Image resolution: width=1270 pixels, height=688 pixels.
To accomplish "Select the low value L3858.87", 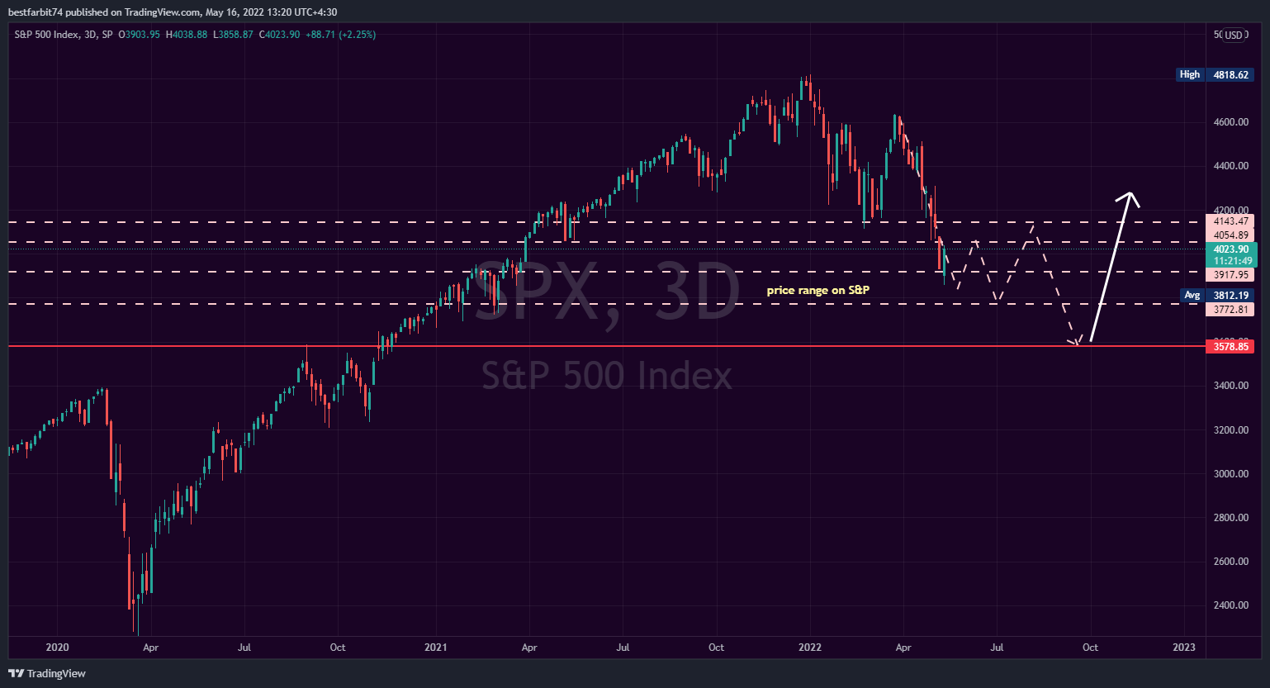I will [233, 35].
